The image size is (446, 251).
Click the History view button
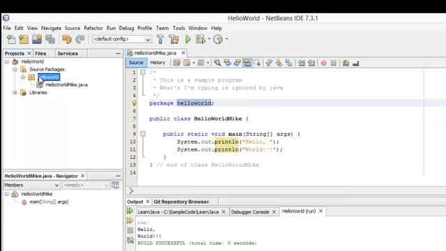pyautogui.click(x=157, y=63)
